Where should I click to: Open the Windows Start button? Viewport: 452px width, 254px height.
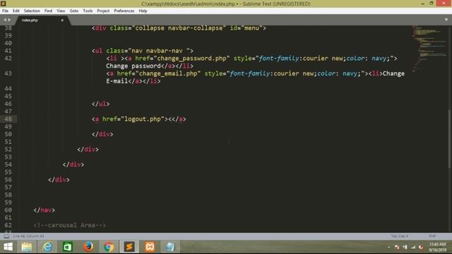click(8, 247)
